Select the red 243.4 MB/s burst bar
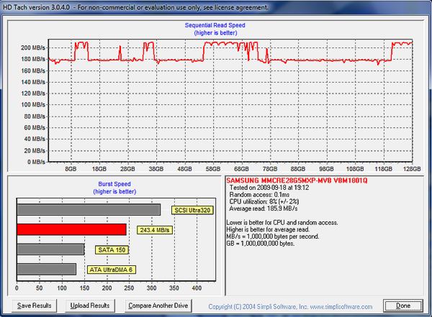 coord(71,229)
